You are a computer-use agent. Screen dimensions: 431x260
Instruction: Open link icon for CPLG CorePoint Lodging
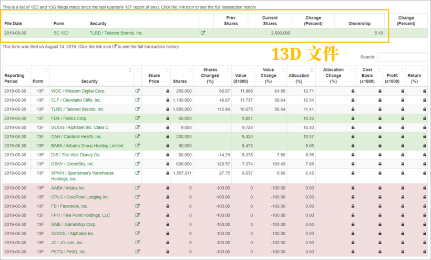pos(137,197)
